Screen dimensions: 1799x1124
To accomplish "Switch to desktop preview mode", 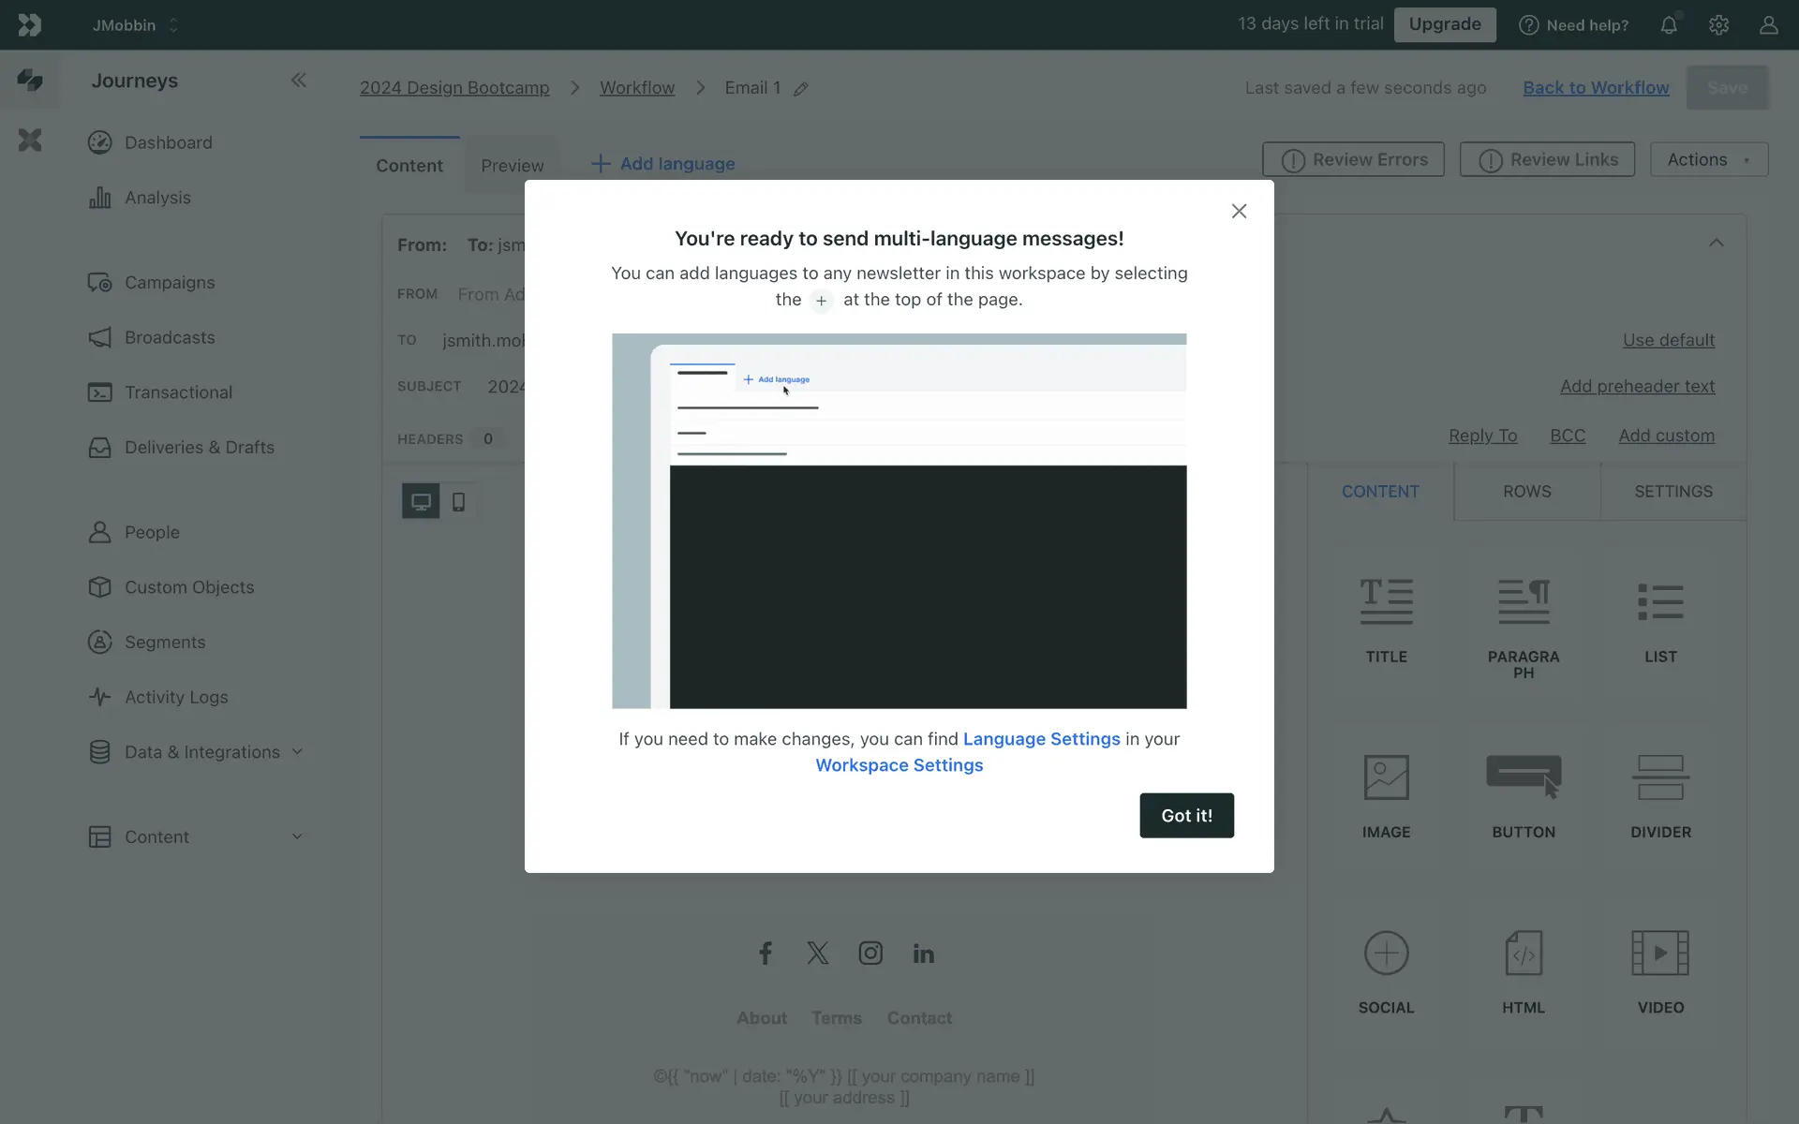I will pyautogui.click(x=421, y=502).
